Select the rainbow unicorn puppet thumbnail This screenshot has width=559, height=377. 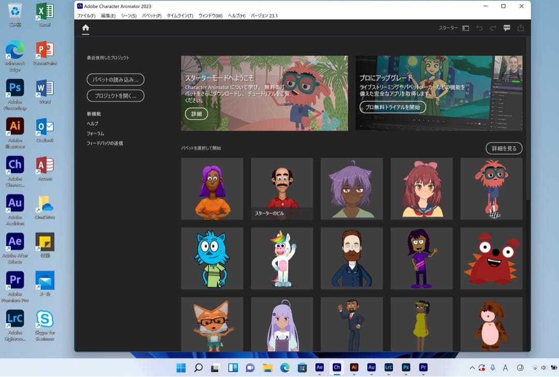pyautogui.click(x=282, y=258)
